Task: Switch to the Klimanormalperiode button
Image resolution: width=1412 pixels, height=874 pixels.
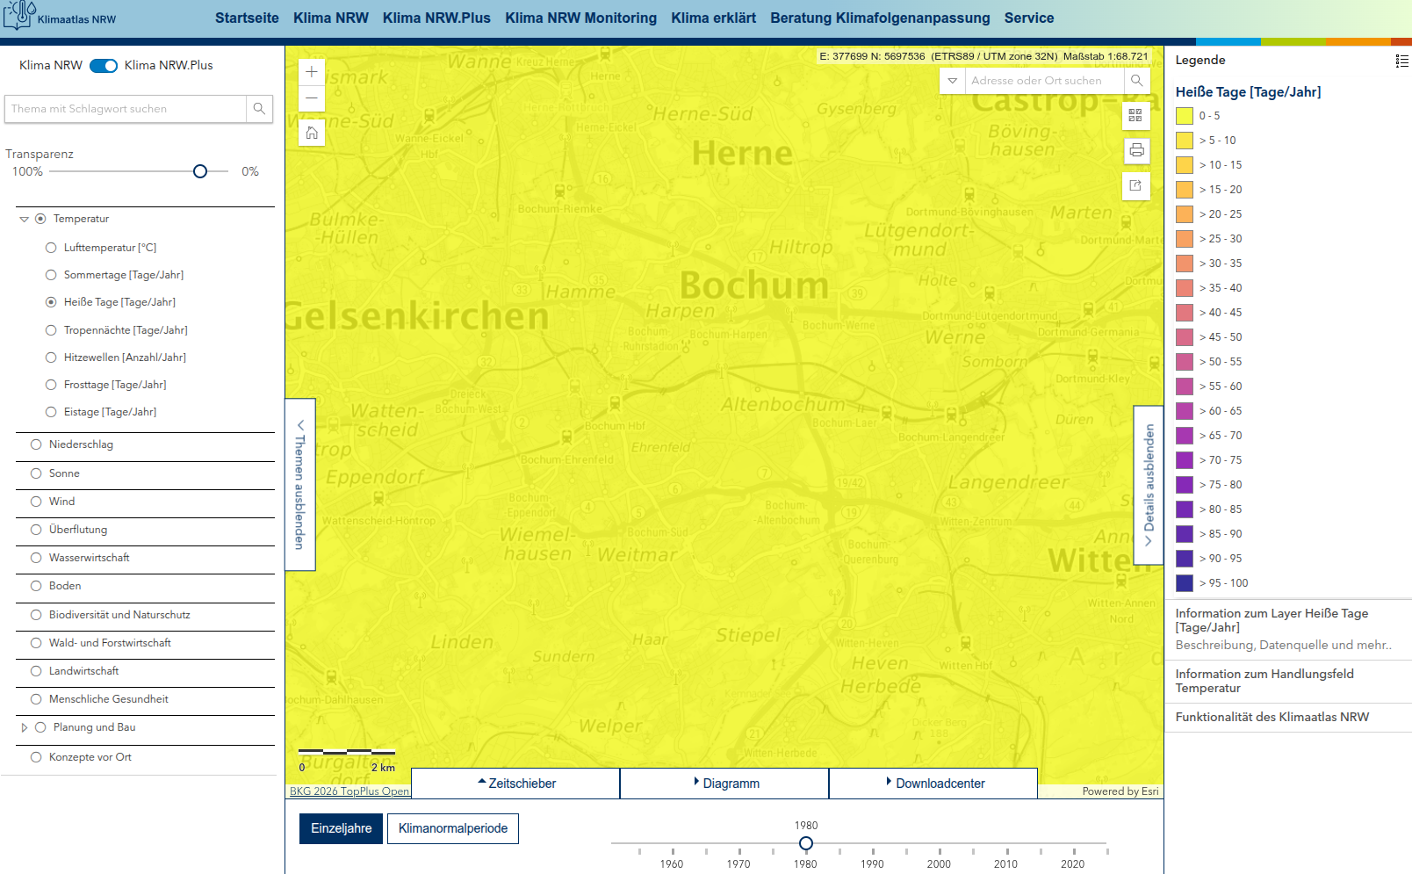Action: point(452,828)
